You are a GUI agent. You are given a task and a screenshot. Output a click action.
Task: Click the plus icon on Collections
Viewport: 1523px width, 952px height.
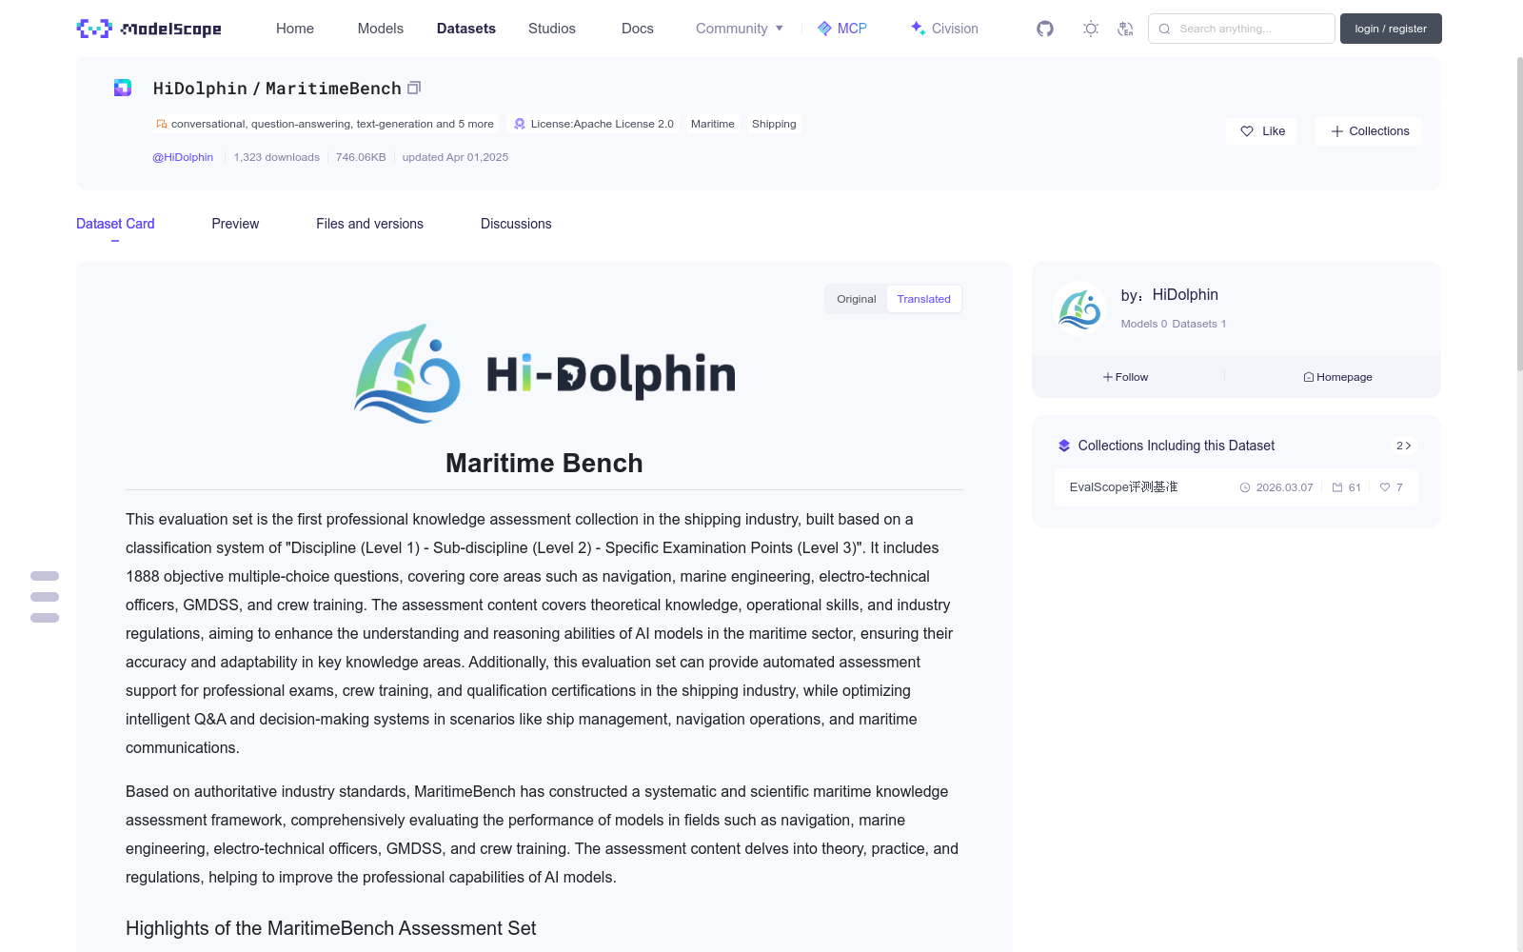[1337, 131]
